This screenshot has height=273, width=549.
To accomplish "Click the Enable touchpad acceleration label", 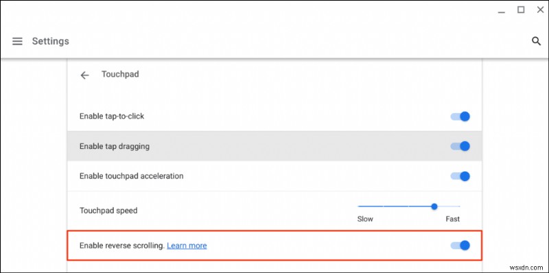I will pyautogui.click(x=131, y=176).
